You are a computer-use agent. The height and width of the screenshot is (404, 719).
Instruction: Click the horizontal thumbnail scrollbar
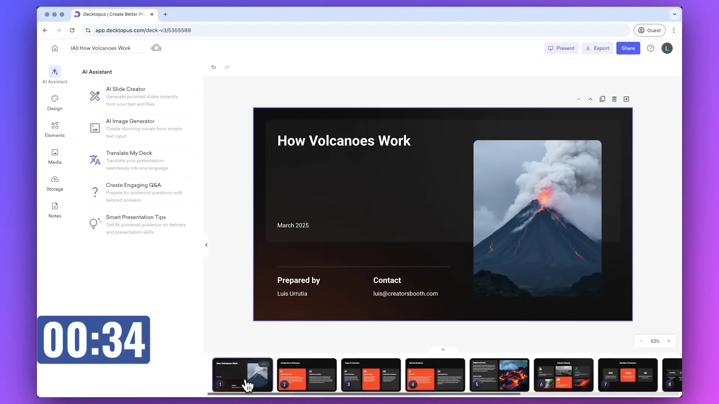click(364, 394)
